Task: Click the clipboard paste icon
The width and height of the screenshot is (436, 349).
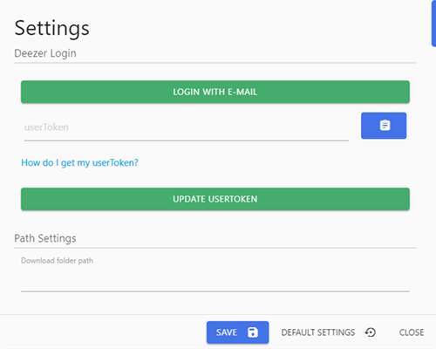Action: 385,126
